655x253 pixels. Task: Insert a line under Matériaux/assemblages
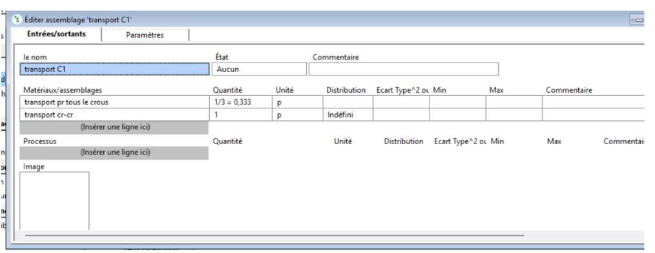pos(114,127)
